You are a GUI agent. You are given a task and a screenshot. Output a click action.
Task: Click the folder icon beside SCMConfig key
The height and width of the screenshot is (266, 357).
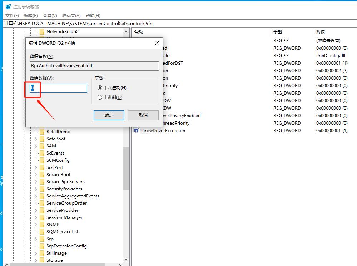click(41, 160)
